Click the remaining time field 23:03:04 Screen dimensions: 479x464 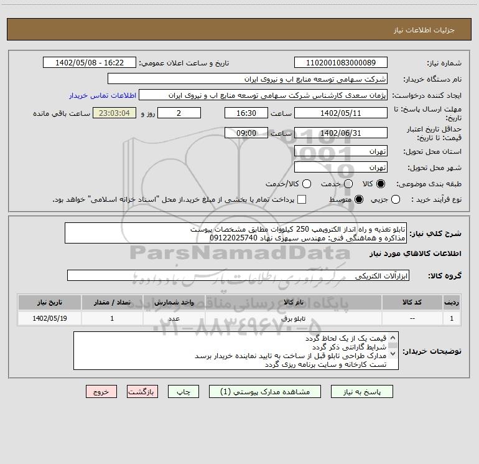(114, 113)
